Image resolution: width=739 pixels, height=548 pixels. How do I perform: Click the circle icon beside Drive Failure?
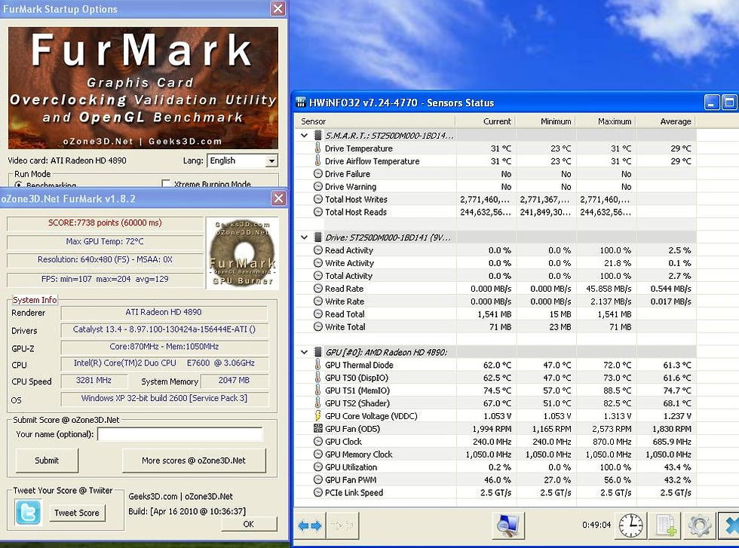coord(318,174)
